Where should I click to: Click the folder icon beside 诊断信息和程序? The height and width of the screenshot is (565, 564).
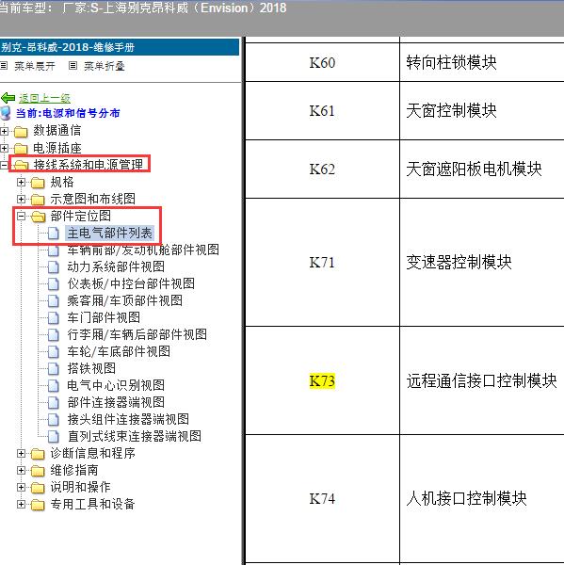(38, 454)
